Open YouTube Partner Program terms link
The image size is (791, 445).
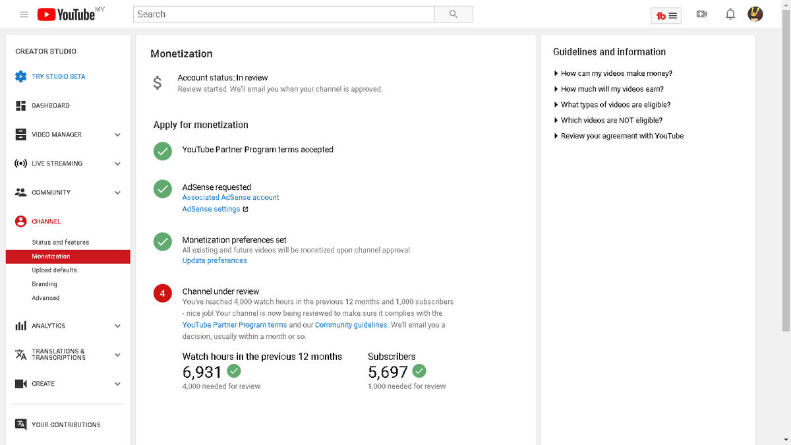click(235, 325)
